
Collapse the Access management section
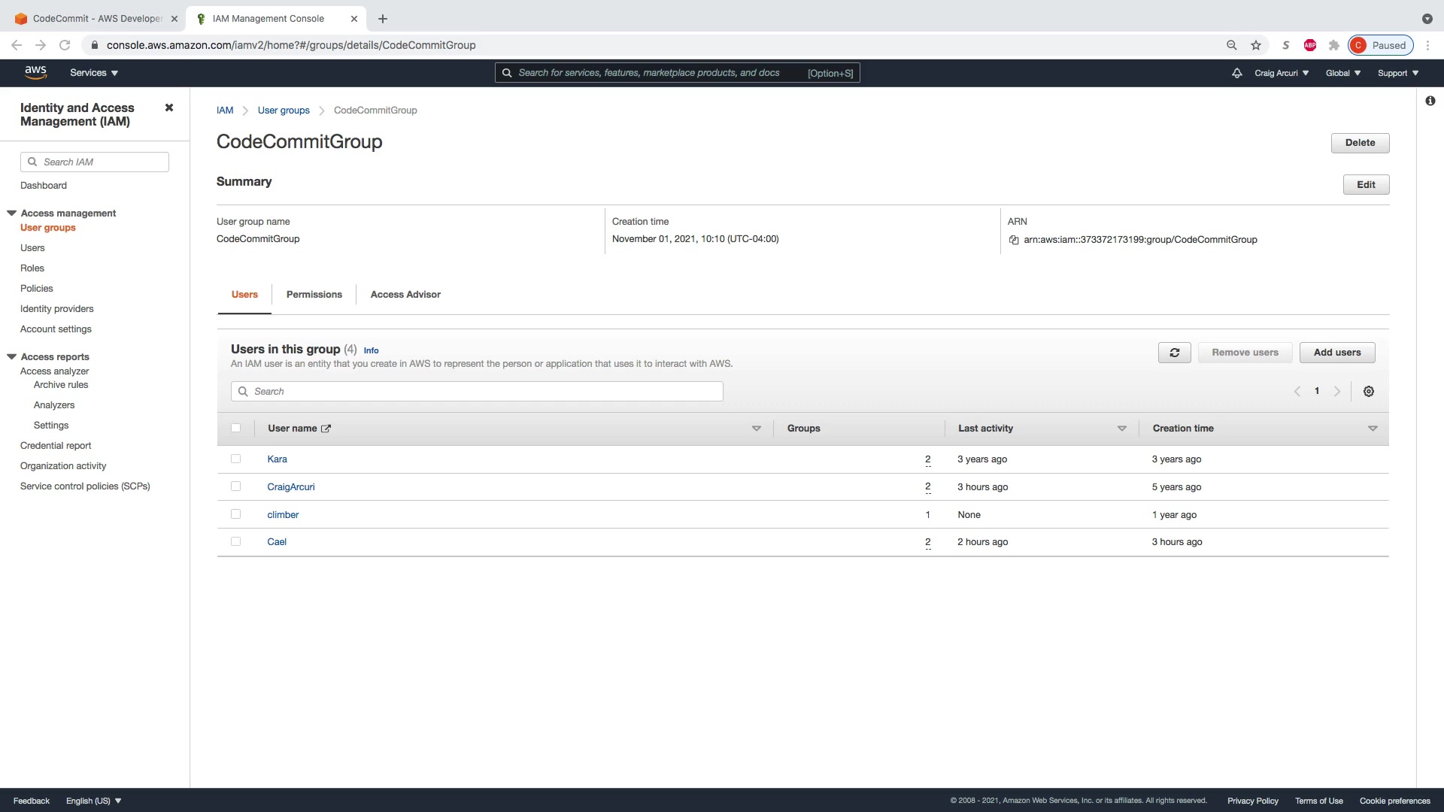pos(12,214)
